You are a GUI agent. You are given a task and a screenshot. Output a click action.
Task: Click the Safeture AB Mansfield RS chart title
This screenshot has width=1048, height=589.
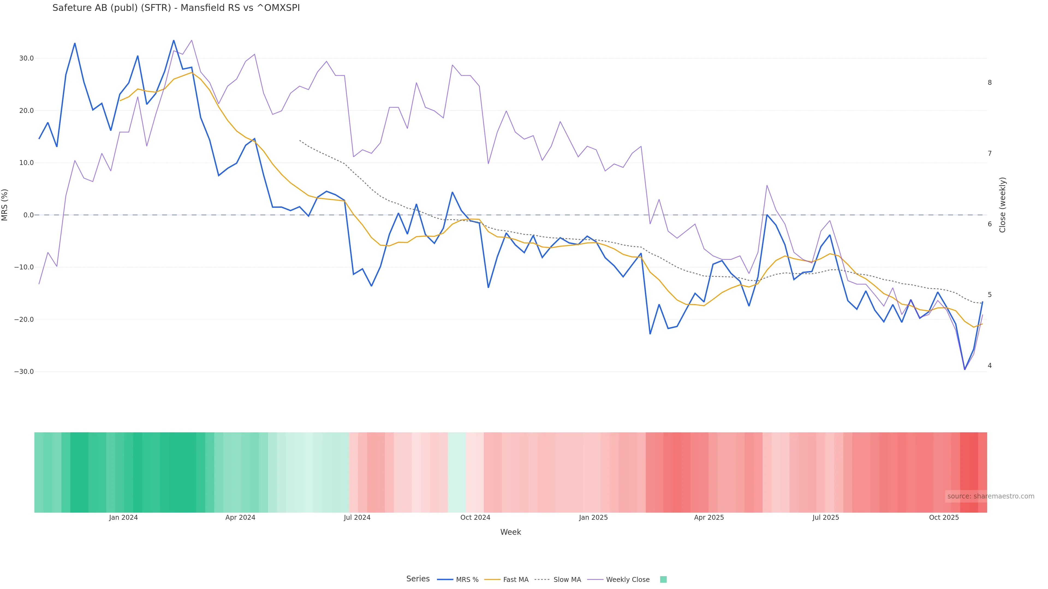click(176, 8)
